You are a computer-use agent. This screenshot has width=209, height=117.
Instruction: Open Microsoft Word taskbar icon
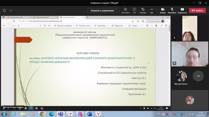pyautogui.click(x=89, y=114)
